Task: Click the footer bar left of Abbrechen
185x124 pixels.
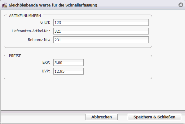Action: (43, 117)
